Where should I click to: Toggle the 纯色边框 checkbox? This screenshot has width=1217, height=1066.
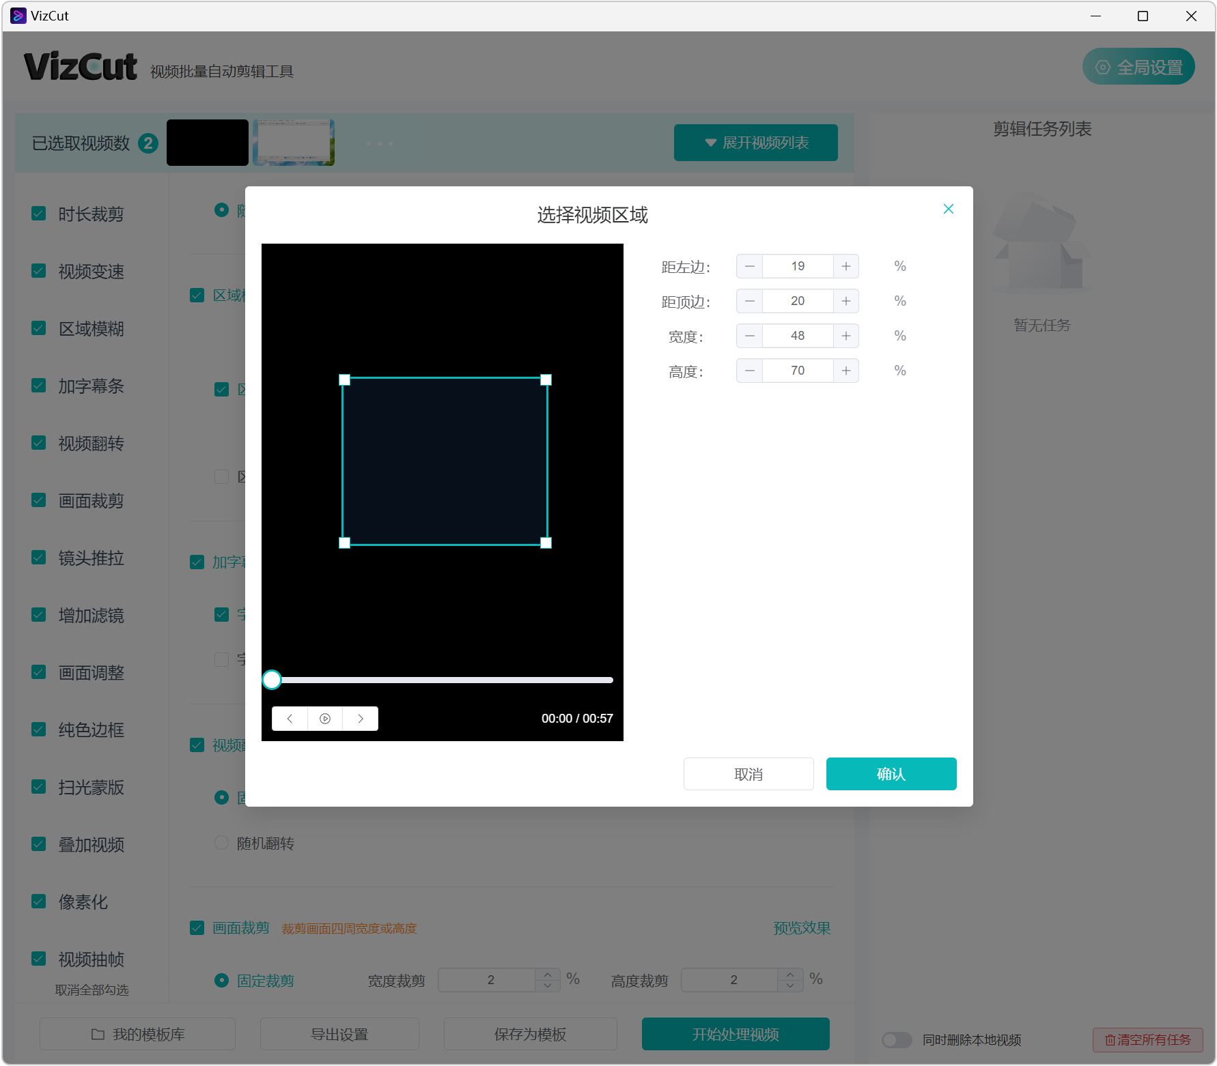pyautogui.click(x=39, y=730)
